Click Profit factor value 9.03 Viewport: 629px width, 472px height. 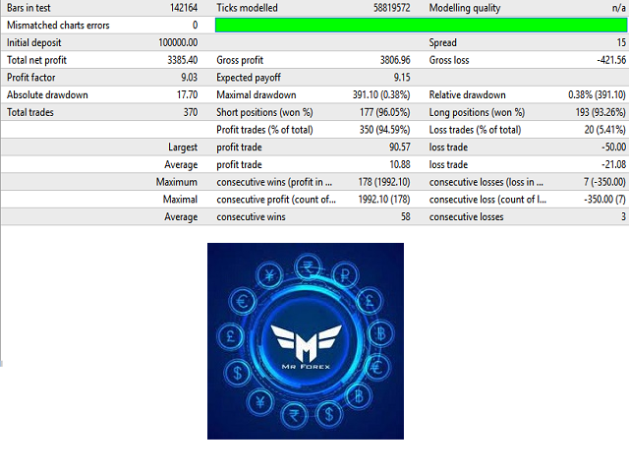point(190,77)
